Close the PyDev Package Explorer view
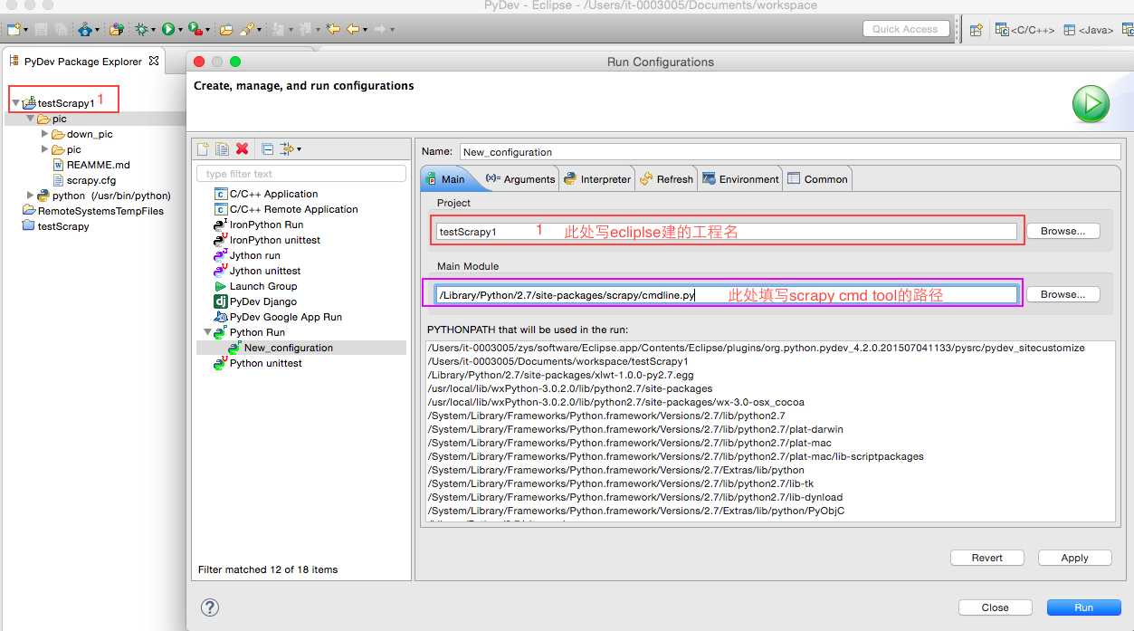The image size is (1134, 631). (154, 61)
